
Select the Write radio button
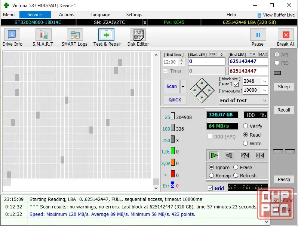coord(245,143)
